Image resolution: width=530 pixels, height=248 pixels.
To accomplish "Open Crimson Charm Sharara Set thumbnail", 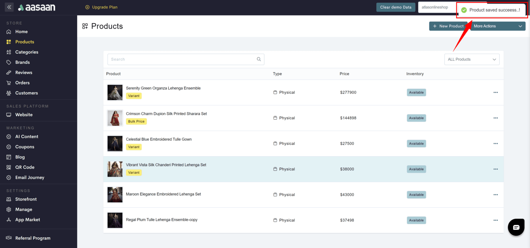I will [x=115, y=118].
